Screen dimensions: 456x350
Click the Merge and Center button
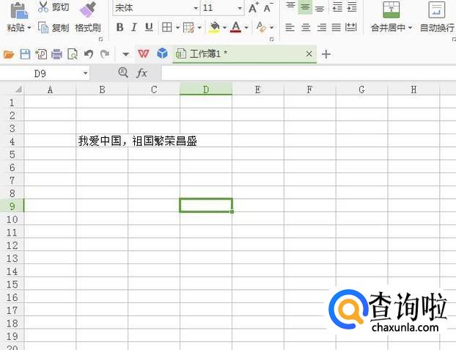[x=391, y=18]
